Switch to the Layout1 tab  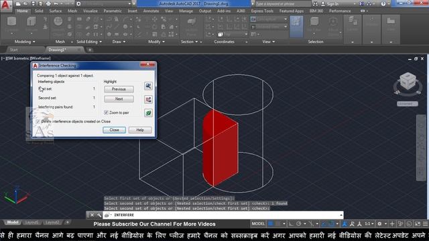[x=32, y=222]
